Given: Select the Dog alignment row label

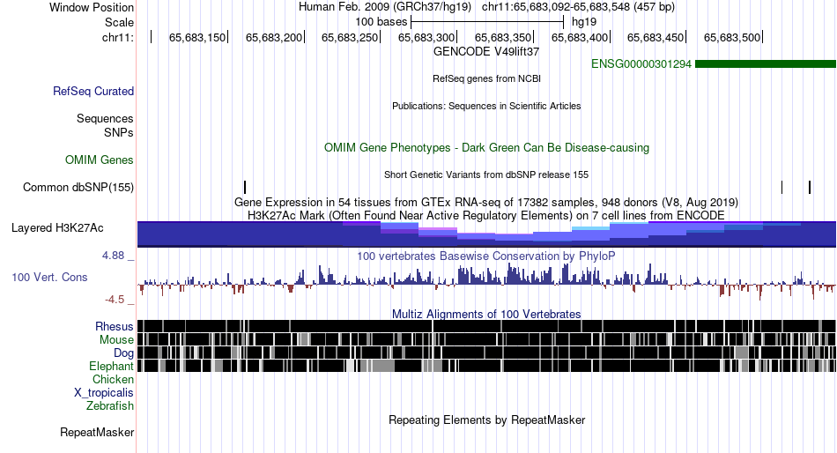Looking at the screenshot, I should (123, 353).
